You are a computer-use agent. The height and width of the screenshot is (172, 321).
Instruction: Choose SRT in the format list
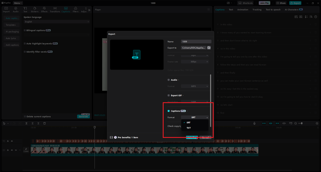pyautogui.click(x=195, y=123)
